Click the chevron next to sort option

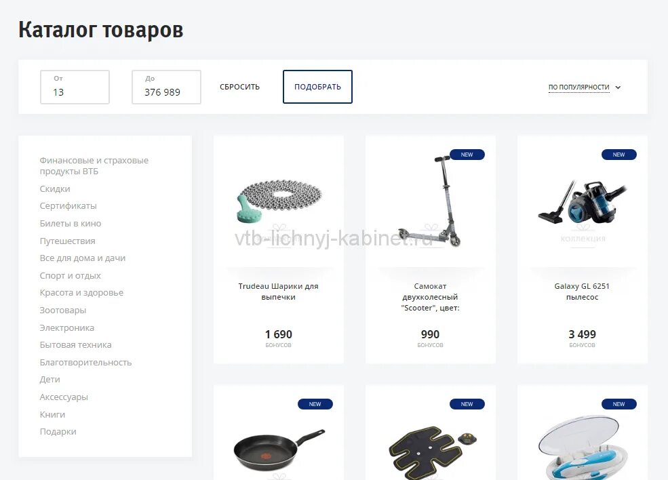[618, 87]
